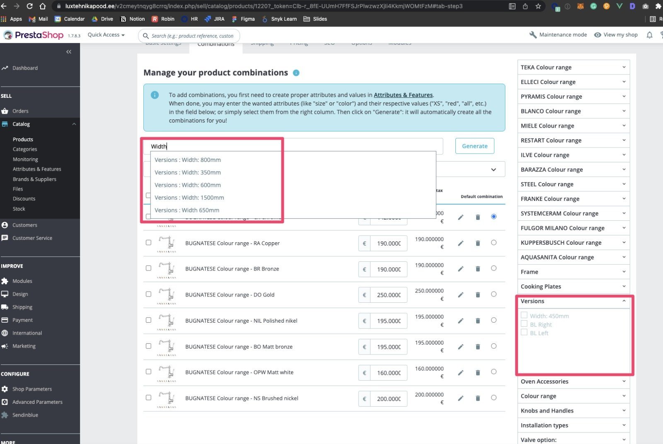Collapse the sidebar with the double chevron icon
The width and height of the screenshot is (663, 444).
coord(69,52)
